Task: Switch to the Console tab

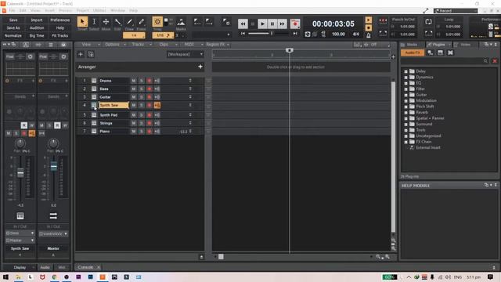Action: tap(85, 267)
